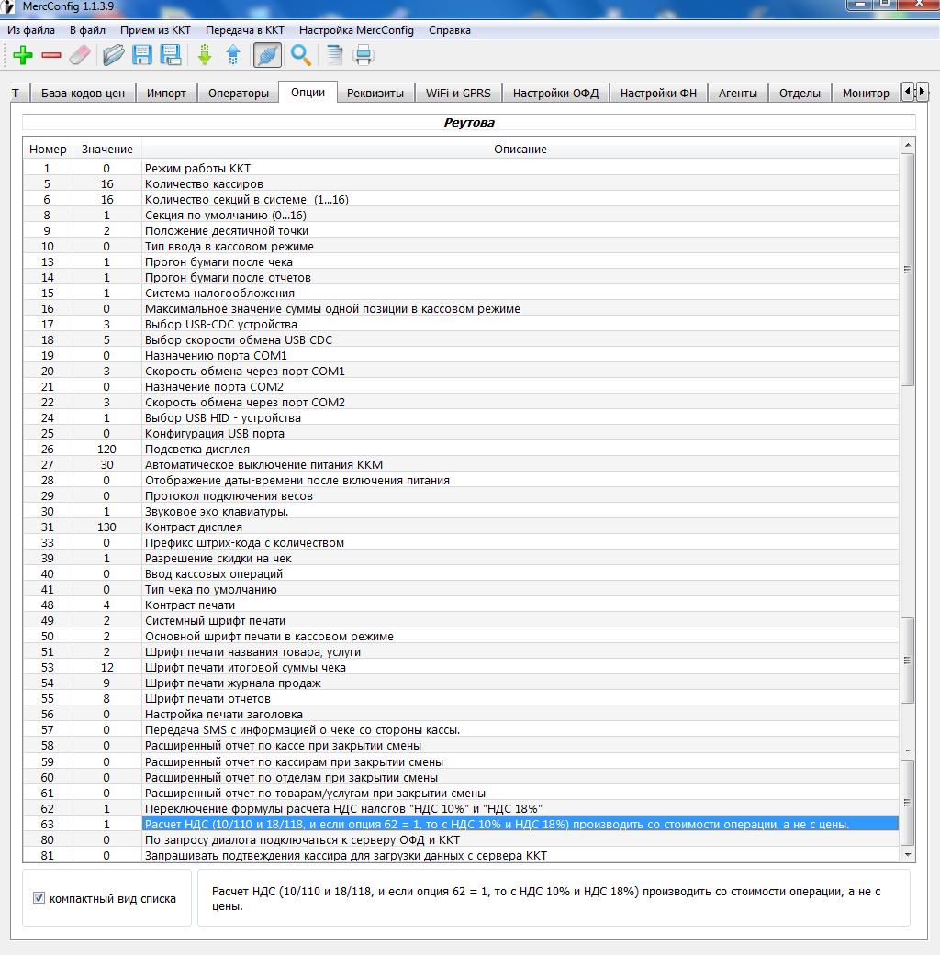
Task: Select the Настройка печати заголовка row
Action: coord(461,715)
